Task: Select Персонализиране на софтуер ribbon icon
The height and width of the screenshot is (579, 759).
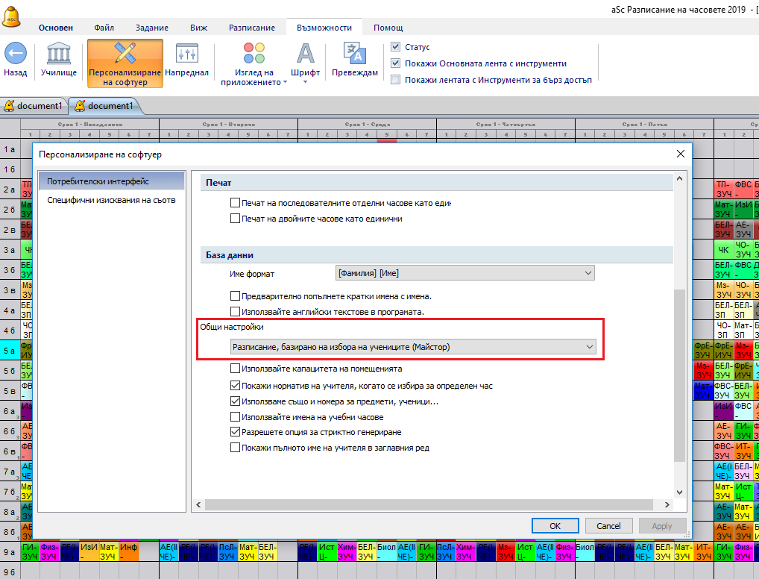Action: 125,54
